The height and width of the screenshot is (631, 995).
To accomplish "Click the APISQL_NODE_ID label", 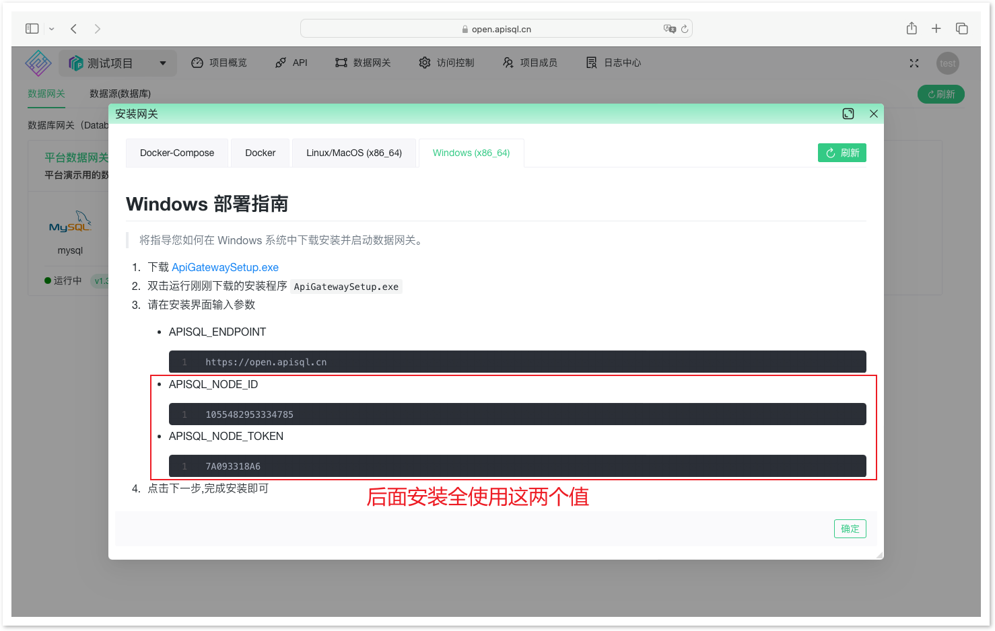I will 213,384.
